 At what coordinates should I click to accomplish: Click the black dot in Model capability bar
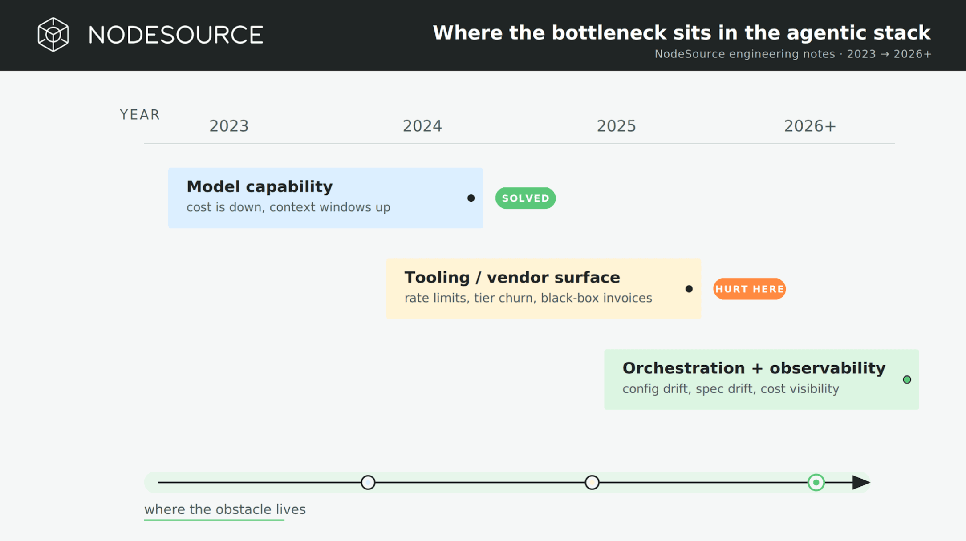pos(471,198)
